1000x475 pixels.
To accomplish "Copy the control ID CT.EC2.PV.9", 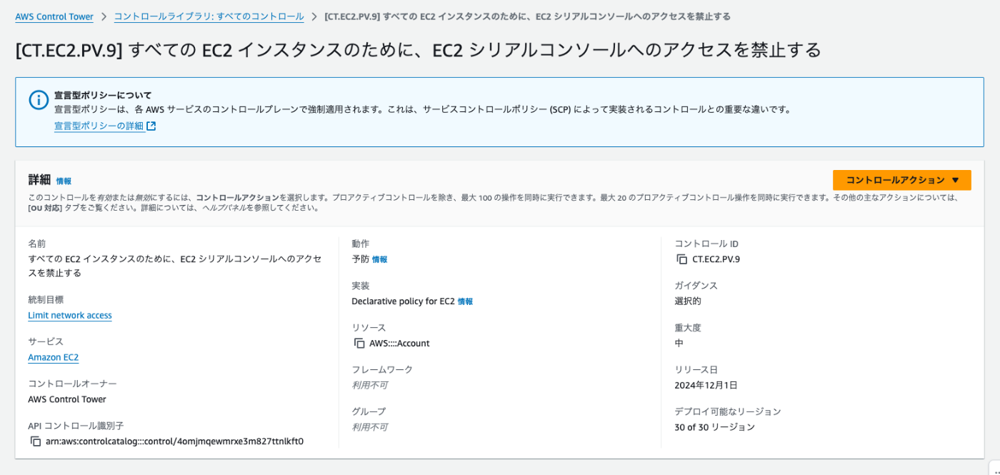I will click(x=681, y=259).
